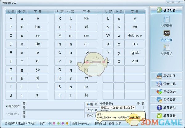Choose the blue skin color dot
185x128 pixels.
pyautogui.click(x=50, y=123)
